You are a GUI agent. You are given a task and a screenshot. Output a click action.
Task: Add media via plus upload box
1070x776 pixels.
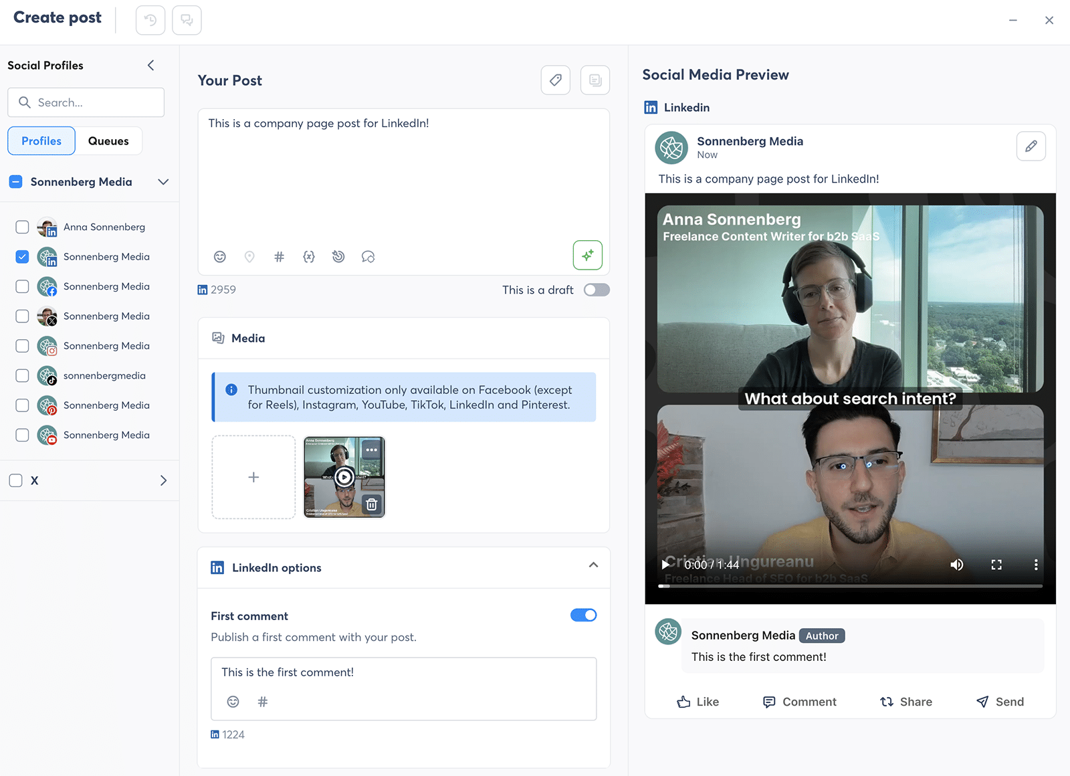(253, 477)
